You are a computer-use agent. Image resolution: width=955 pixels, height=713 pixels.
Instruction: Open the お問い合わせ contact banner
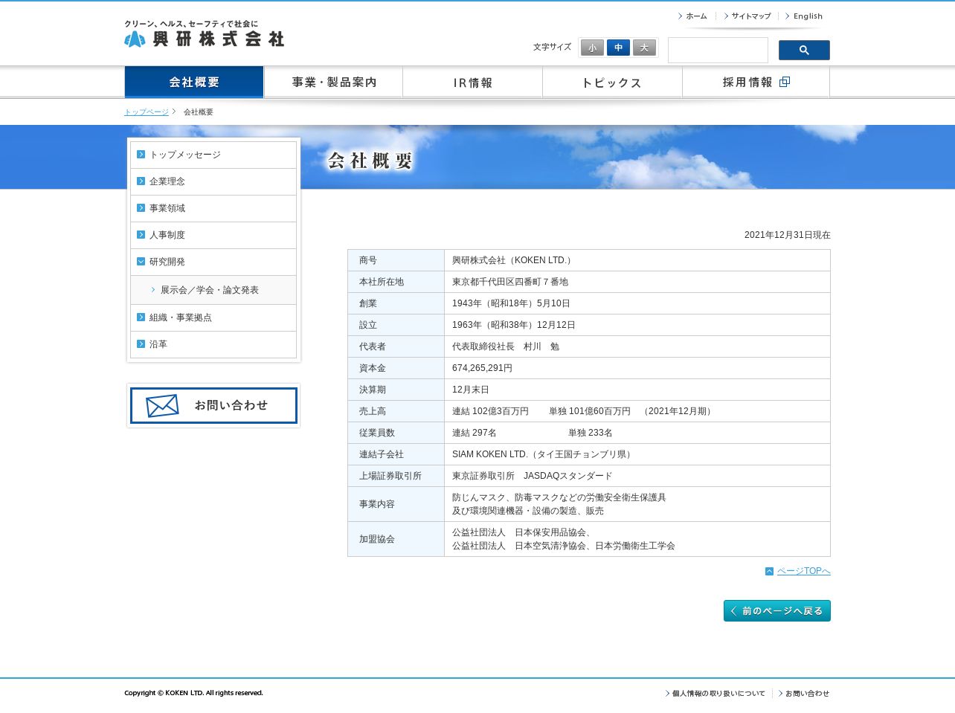(213, 405)
